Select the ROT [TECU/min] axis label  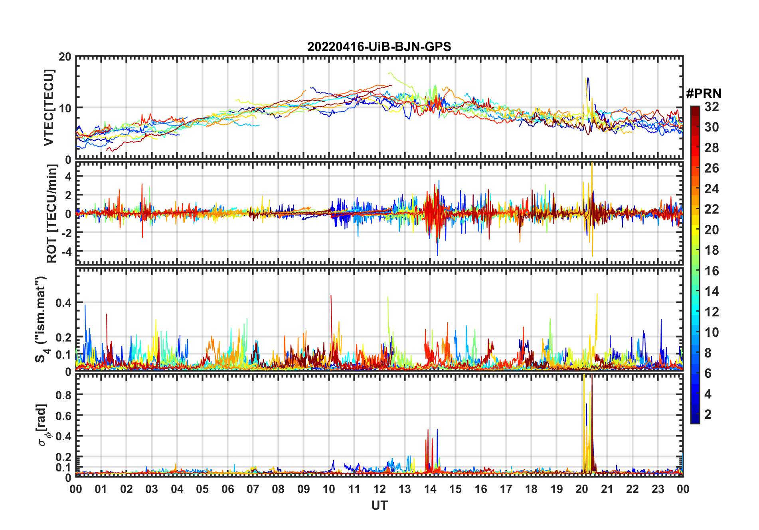pyautogui.click(x=52, y=214)
